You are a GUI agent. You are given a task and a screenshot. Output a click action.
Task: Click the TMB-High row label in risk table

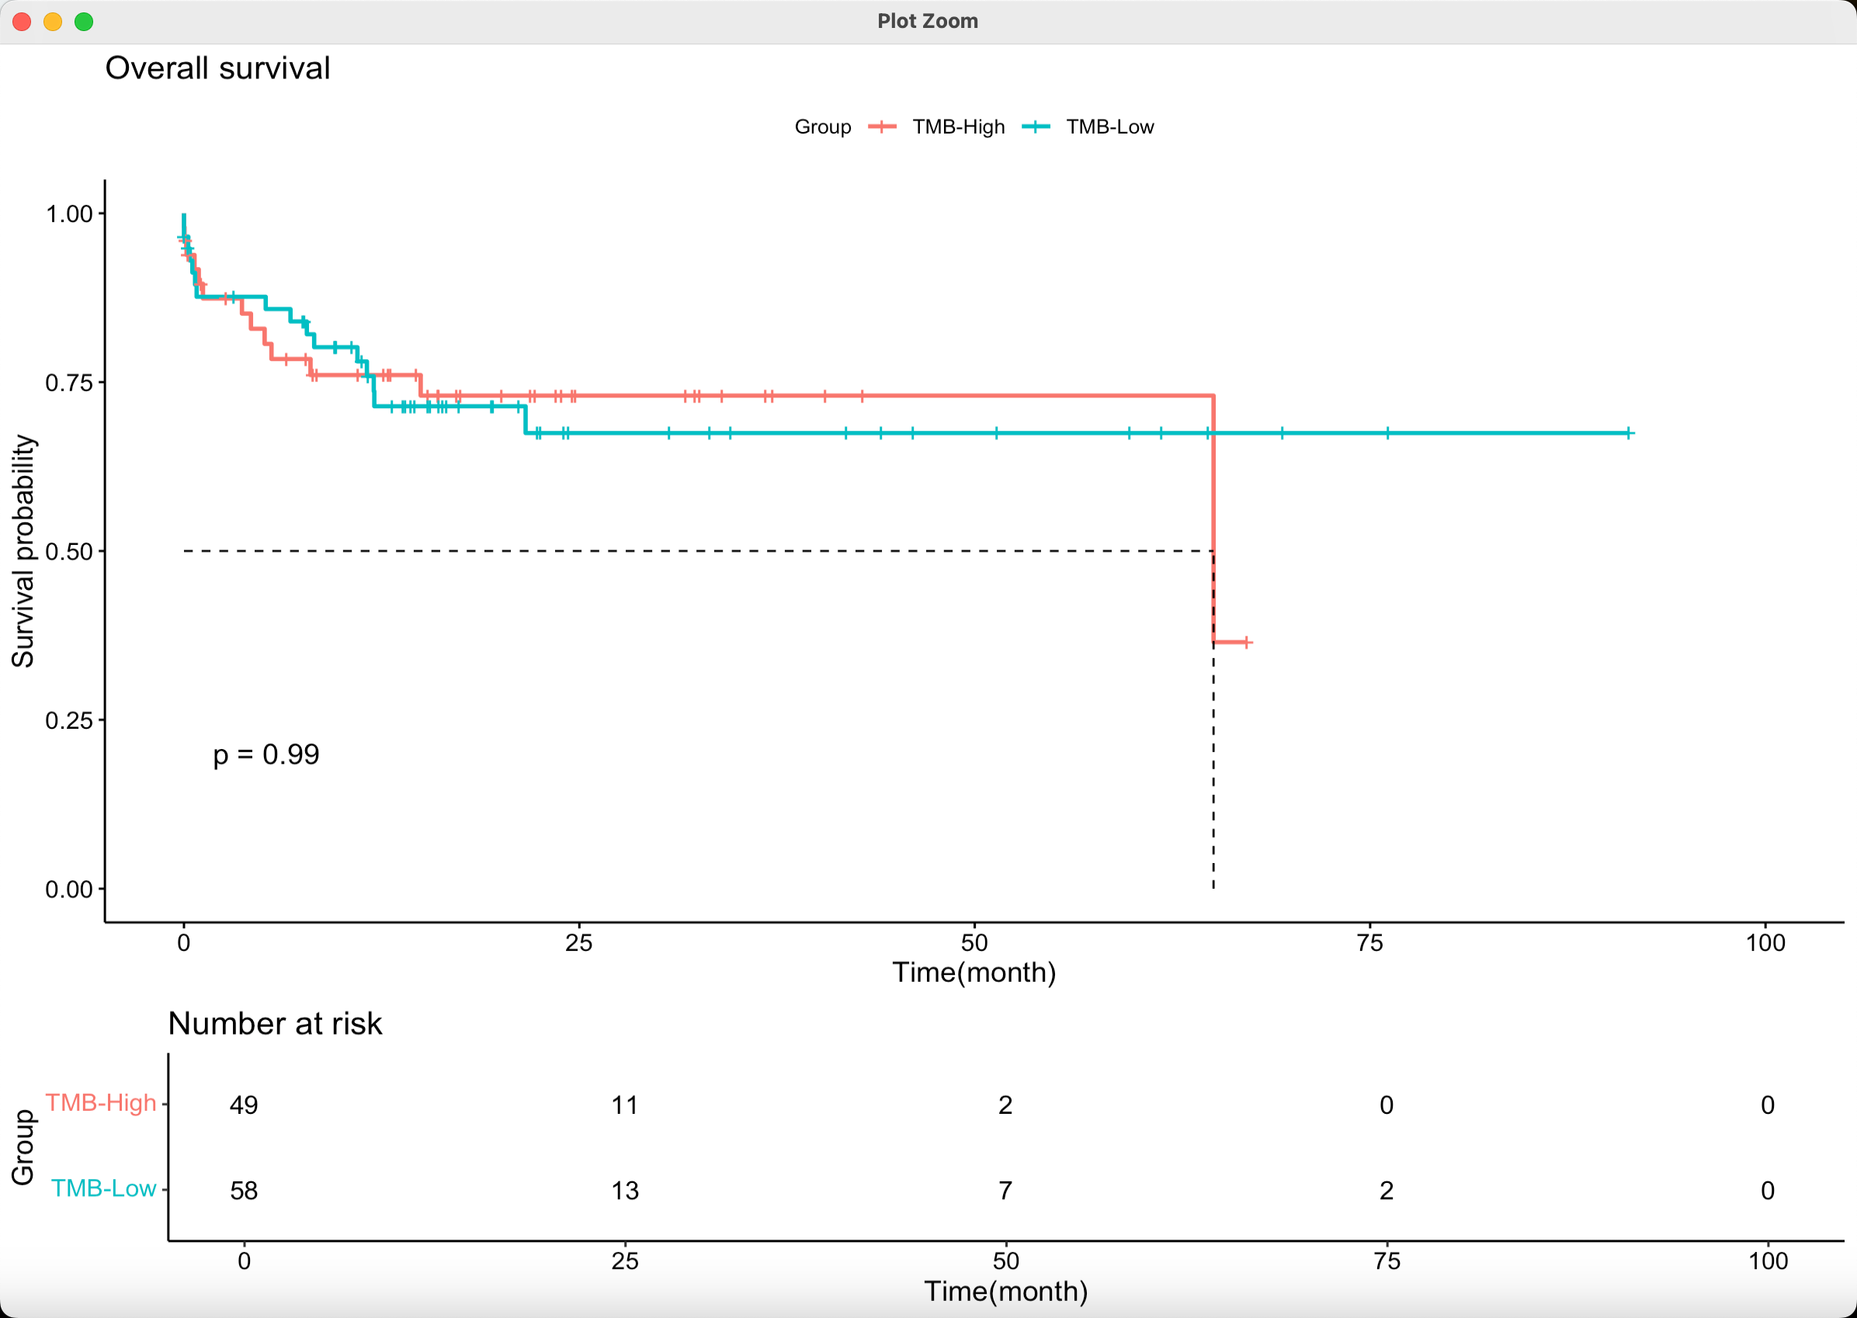click(101, 1103)
